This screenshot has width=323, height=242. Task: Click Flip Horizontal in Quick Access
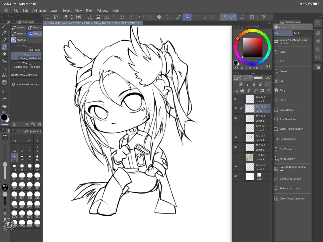tap(292, 139)
